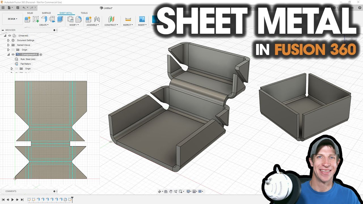Viewport: 363px width, 204px height.
Task: Click the Grid and Snaps icon
Action: click(x=194, y=192)
